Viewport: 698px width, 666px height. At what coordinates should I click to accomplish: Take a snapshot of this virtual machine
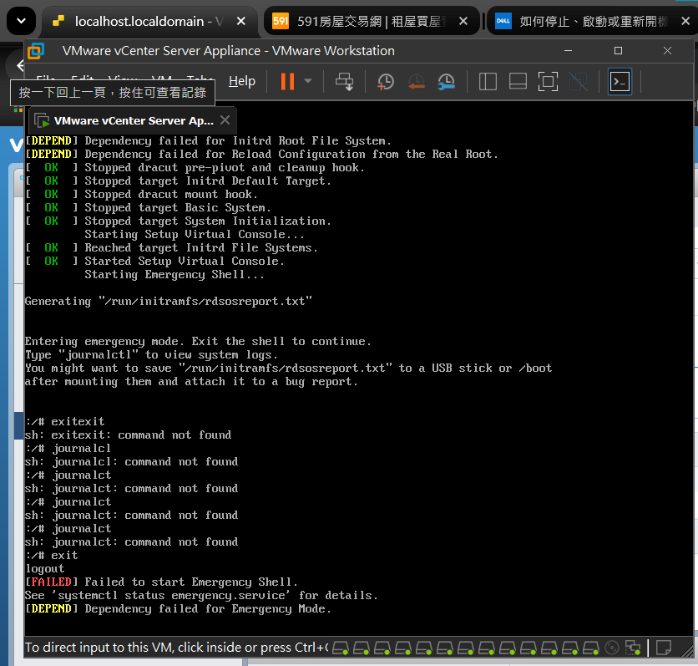click(386, 82)
